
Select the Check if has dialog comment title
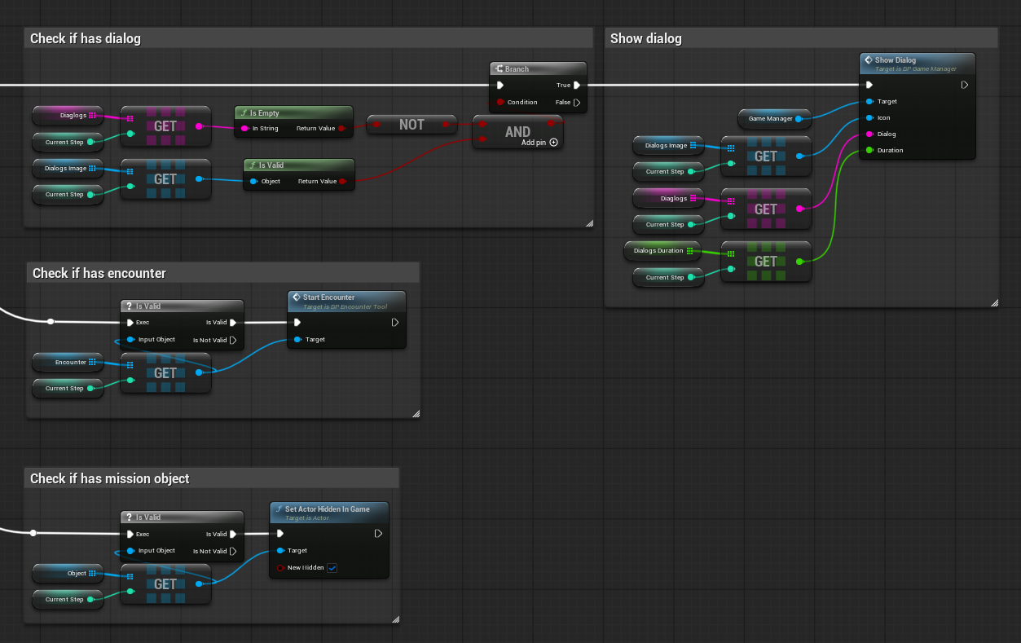pos(86,38)
